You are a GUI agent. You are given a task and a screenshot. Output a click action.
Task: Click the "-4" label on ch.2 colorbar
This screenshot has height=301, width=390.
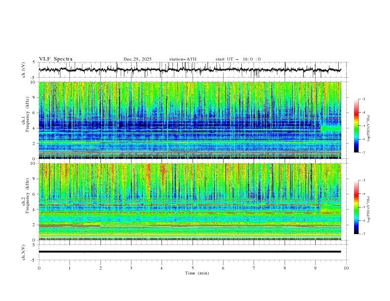363,194
